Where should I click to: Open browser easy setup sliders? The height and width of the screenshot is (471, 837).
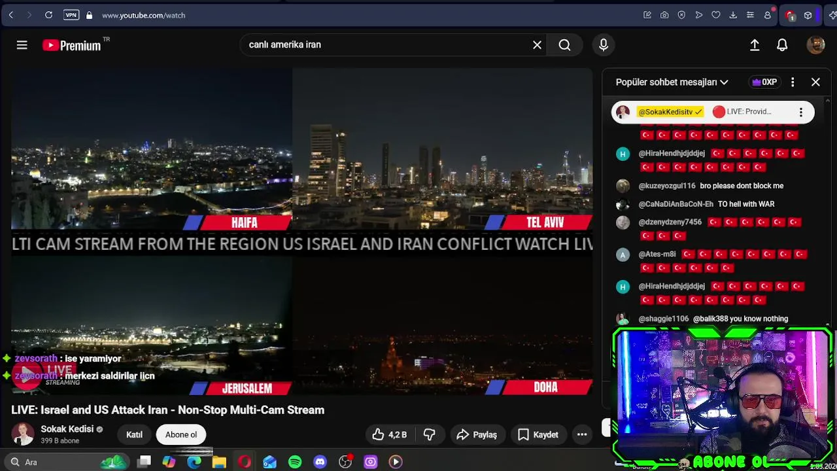(x=750, y=15)
